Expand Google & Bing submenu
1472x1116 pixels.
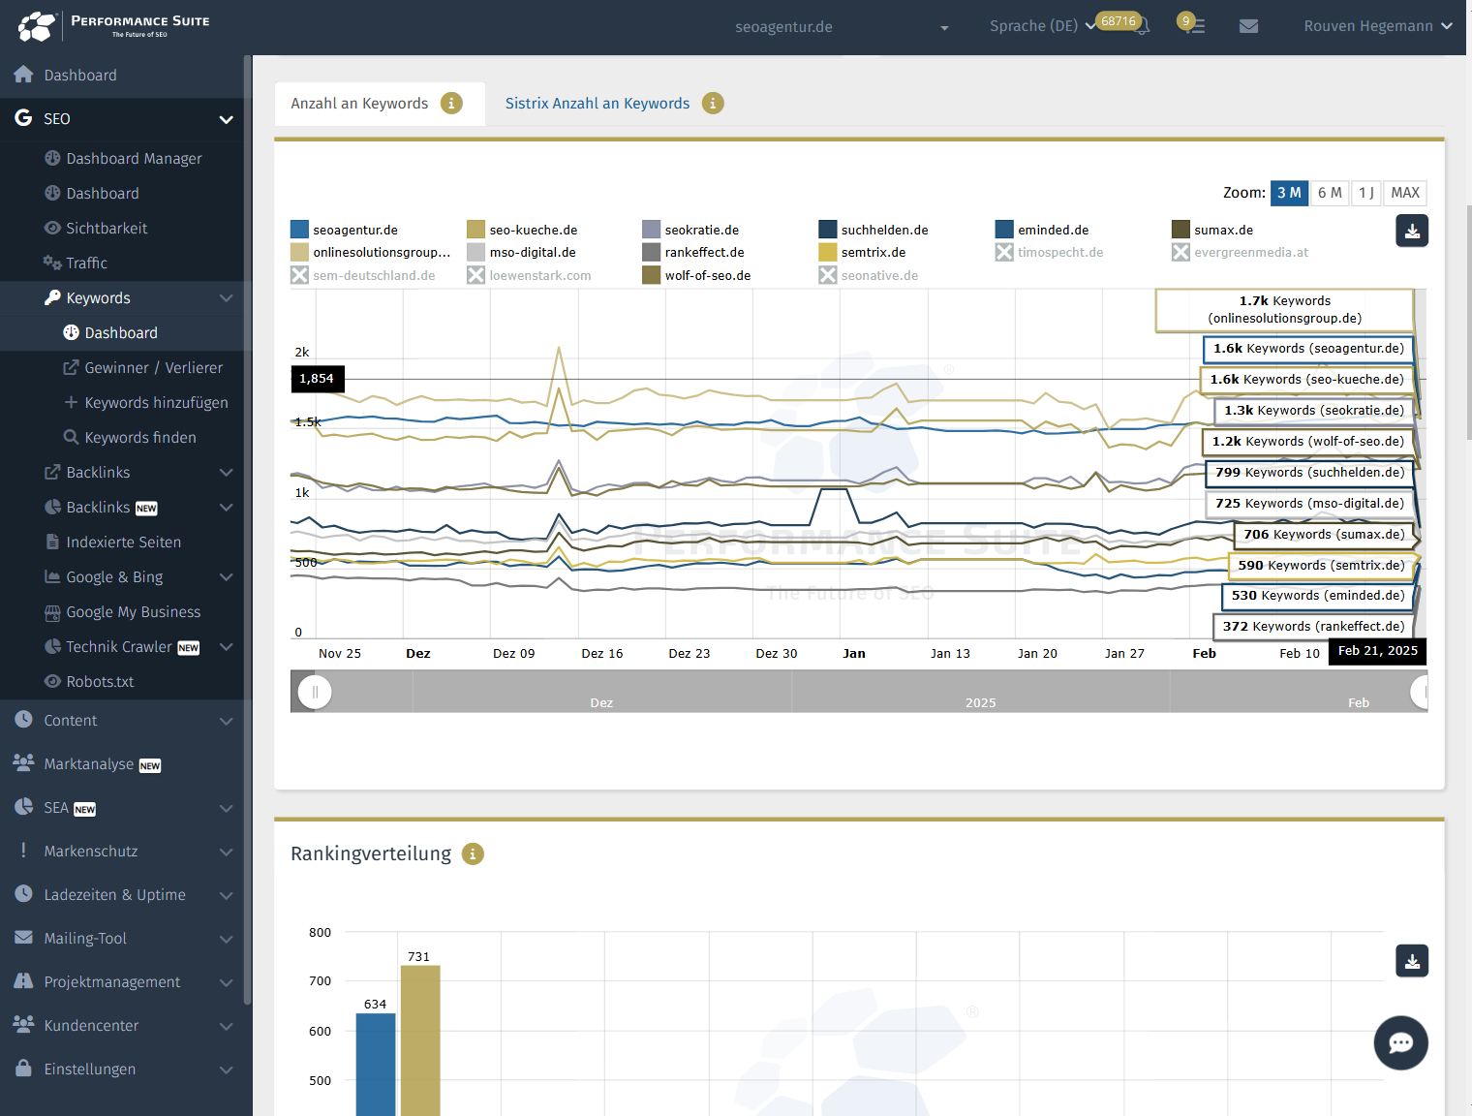click(226, 576)
